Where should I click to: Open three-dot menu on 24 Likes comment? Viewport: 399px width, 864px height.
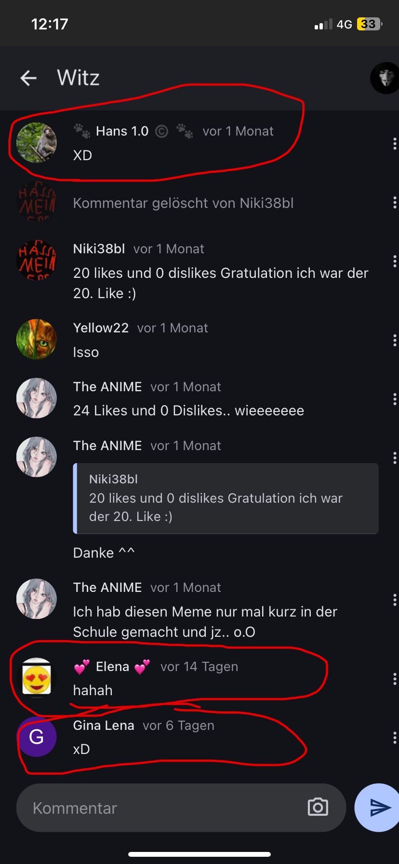(395, 399)
